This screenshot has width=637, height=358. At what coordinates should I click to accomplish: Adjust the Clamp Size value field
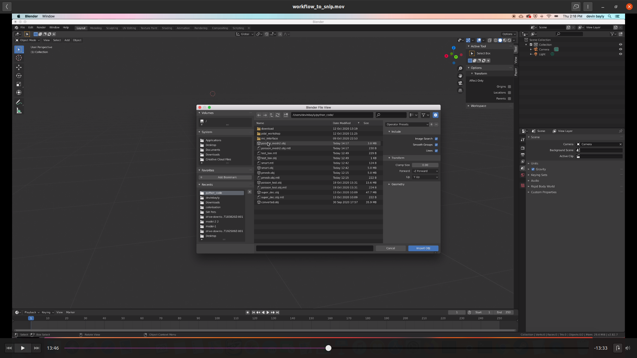pos(425,165)
